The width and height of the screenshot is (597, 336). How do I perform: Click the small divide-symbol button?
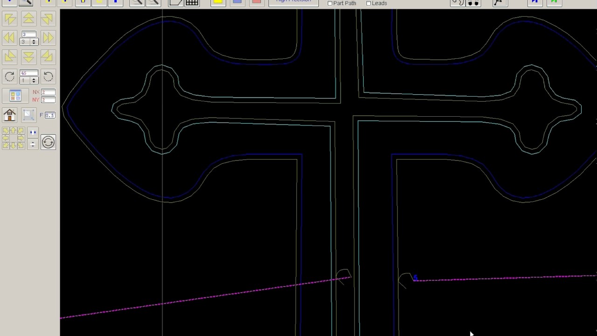click(x=33, y=144)
